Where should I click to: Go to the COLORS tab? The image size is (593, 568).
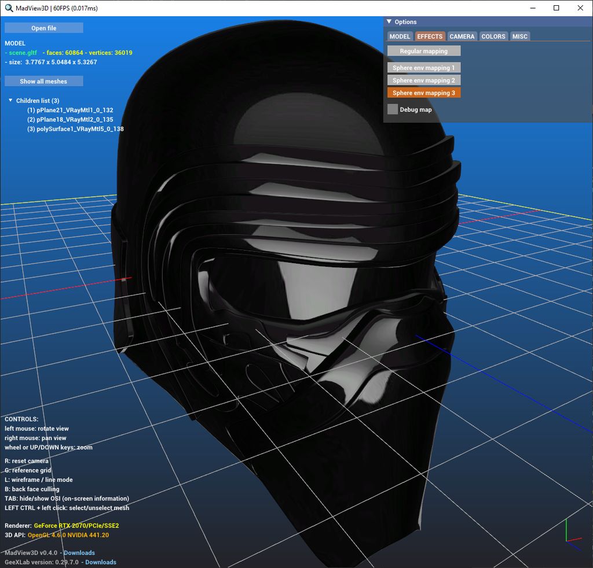coord(493,36)
